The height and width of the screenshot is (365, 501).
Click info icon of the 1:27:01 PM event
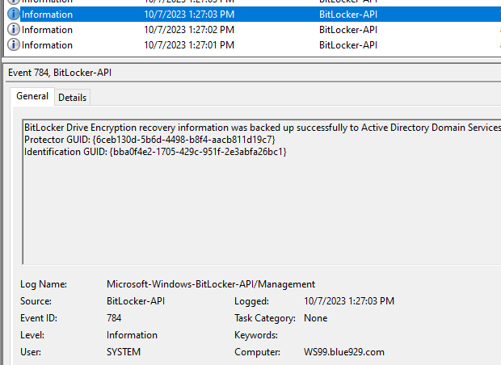[14, 45]
